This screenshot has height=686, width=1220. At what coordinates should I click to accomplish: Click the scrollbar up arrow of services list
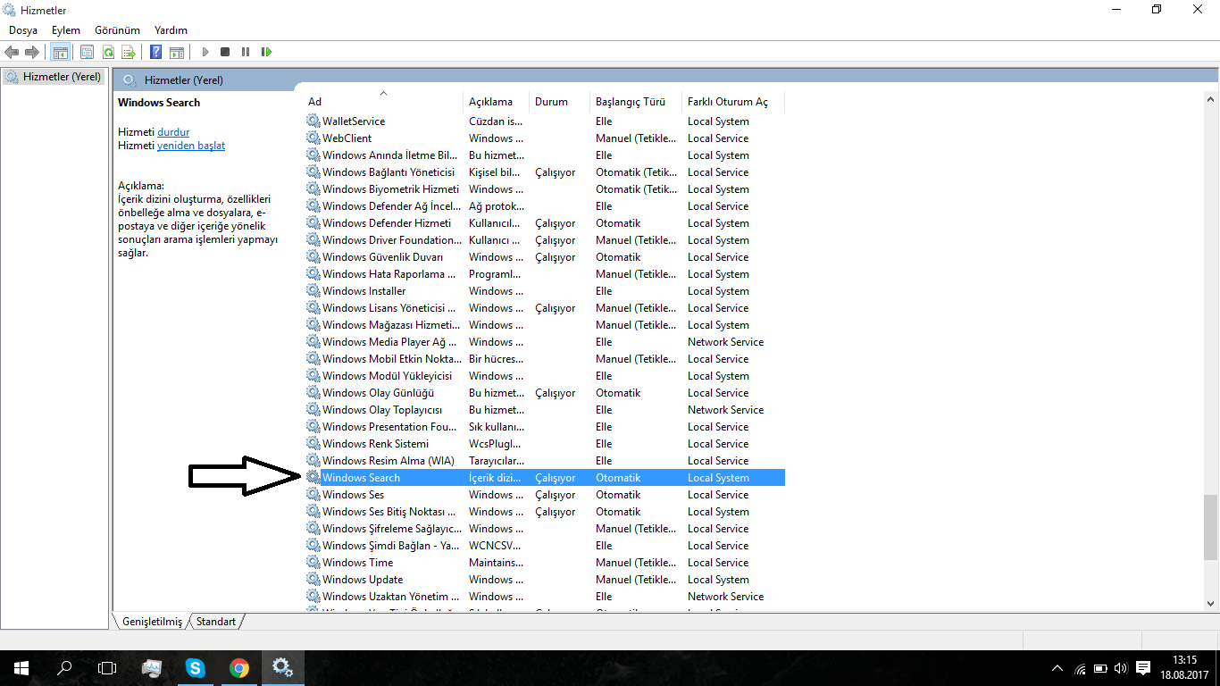point(1210,101)
